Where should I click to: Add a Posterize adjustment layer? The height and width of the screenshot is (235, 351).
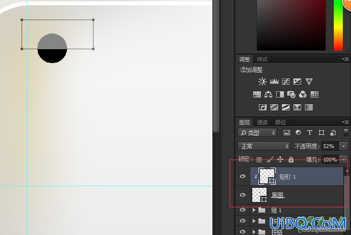click(x=274, y=107)
